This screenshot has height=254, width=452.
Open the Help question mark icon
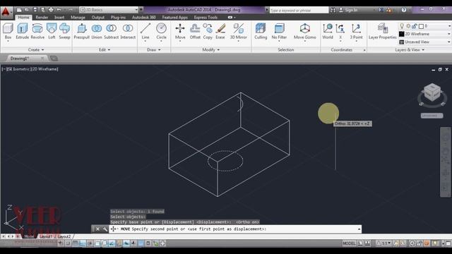[404, 10]
